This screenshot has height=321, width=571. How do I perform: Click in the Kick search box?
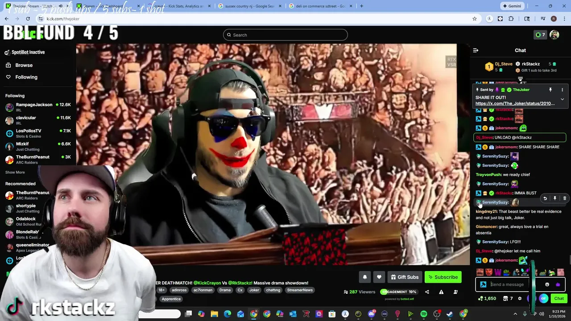click(285, 35)
